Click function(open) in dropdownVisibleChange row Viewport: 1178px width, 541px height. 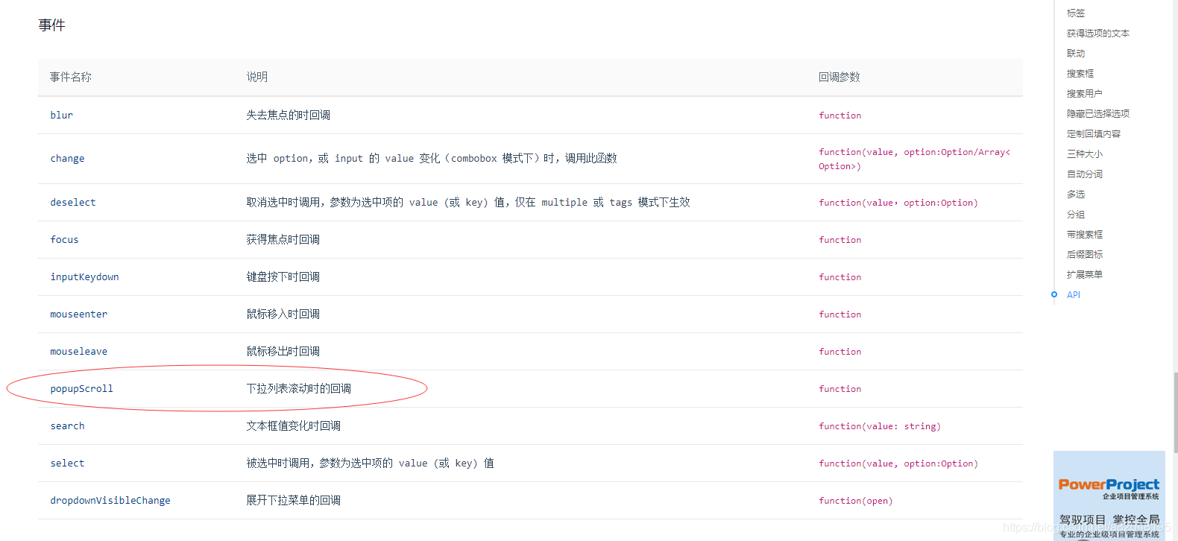pos(855,501)
